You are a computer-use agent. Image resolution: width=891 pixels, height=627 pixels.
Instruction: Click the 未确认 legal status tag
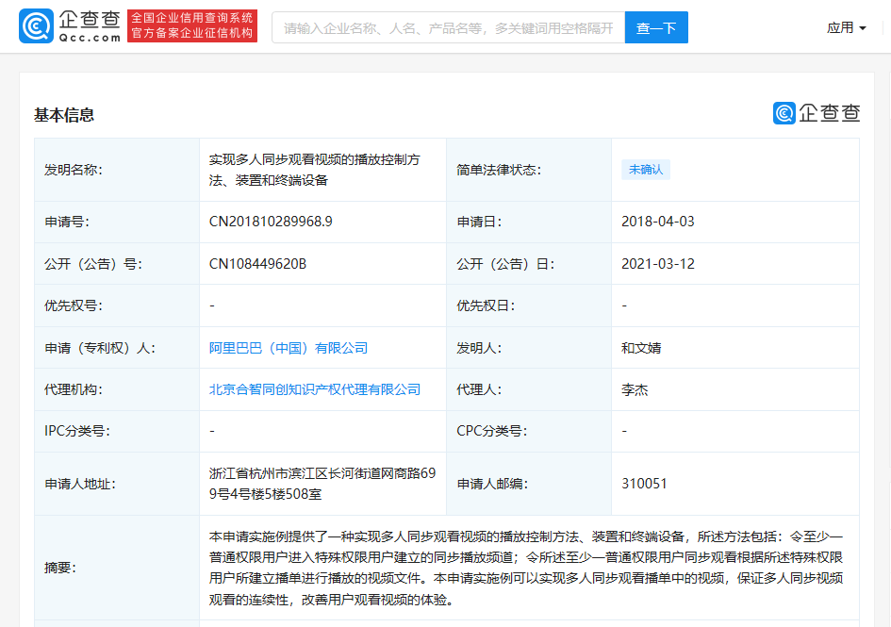click(646, 170)
